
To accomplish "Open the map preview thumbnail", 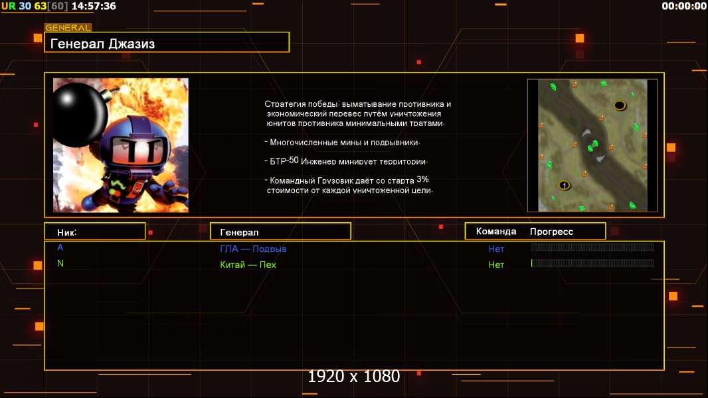I will click(592, 145).
